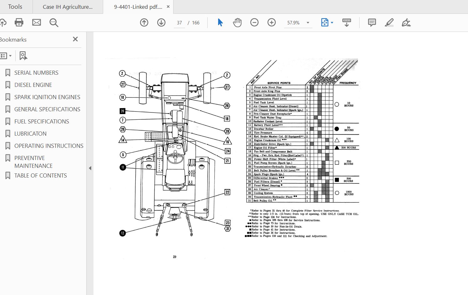Collapse the bookmarks pane with side arrow
This screenshot has width=468, height=295.
(90, 168)
